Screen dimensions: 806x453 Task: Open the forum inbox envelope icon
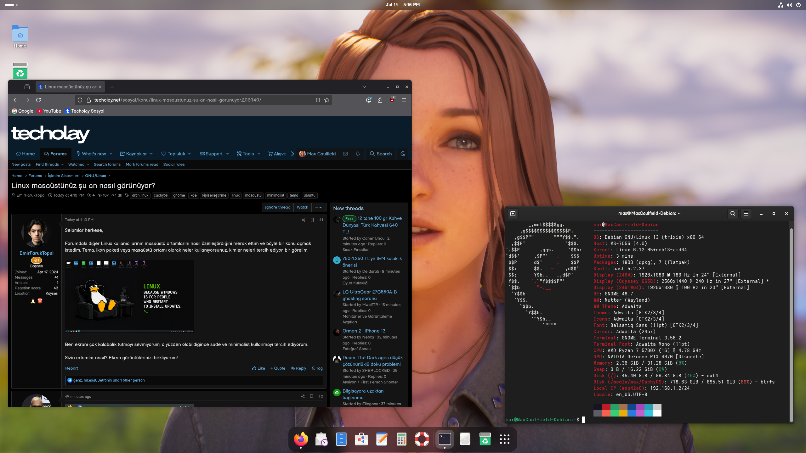(345, 154)
